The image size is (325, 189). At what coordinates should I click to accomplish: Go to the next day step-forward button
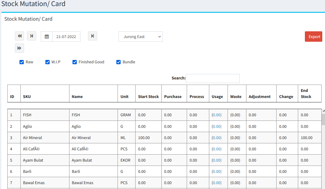coord(92,36)
